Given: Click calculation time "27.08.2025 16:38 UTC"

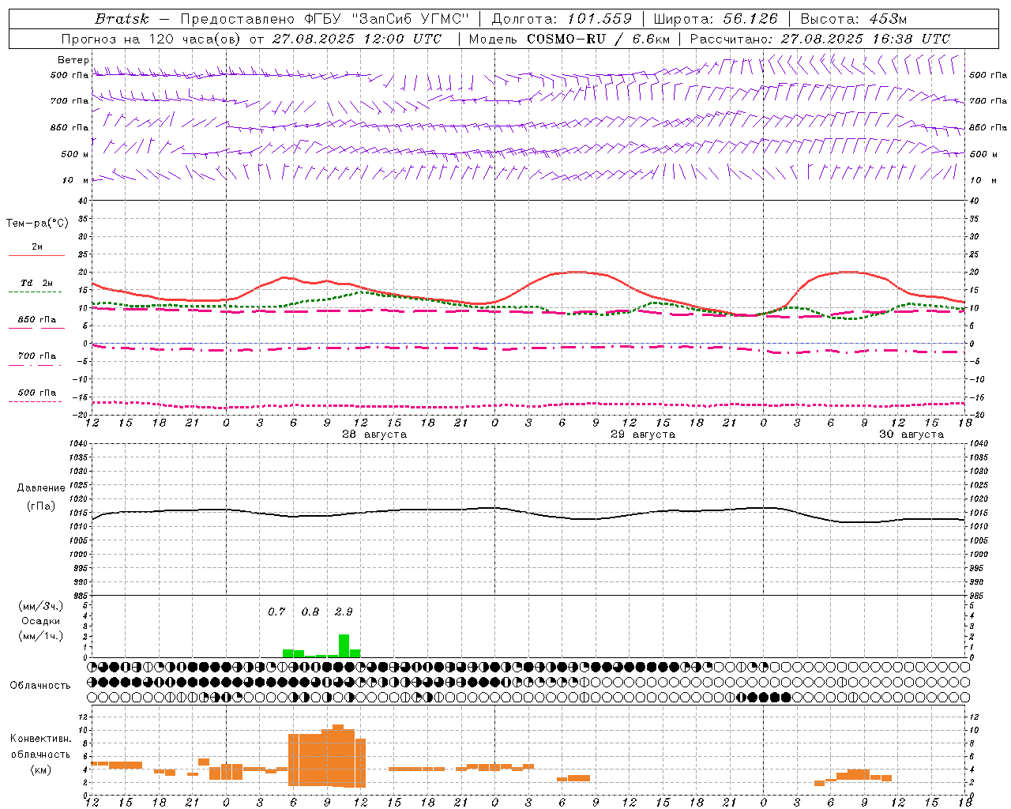Looking at the screenshot, I should click(865, 39).
